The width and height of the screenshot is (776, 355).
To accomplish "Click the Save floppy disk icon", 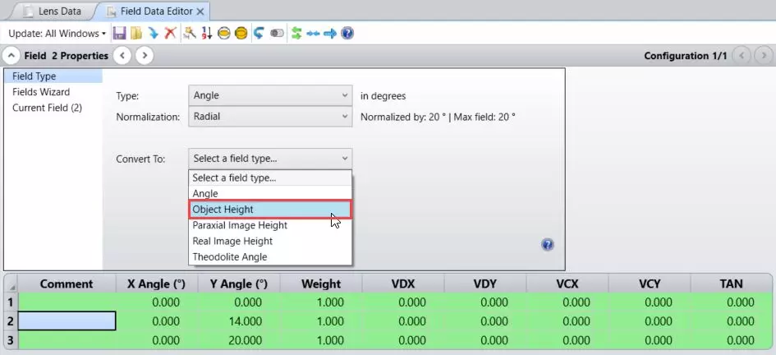I will pyautogui.click(x=119, y=34).
